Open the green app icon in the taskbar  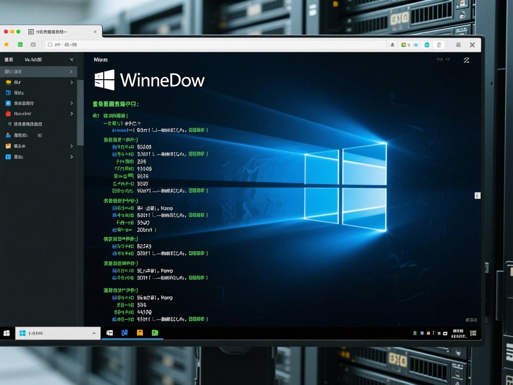pyautogui.click(x=155, y=332)
